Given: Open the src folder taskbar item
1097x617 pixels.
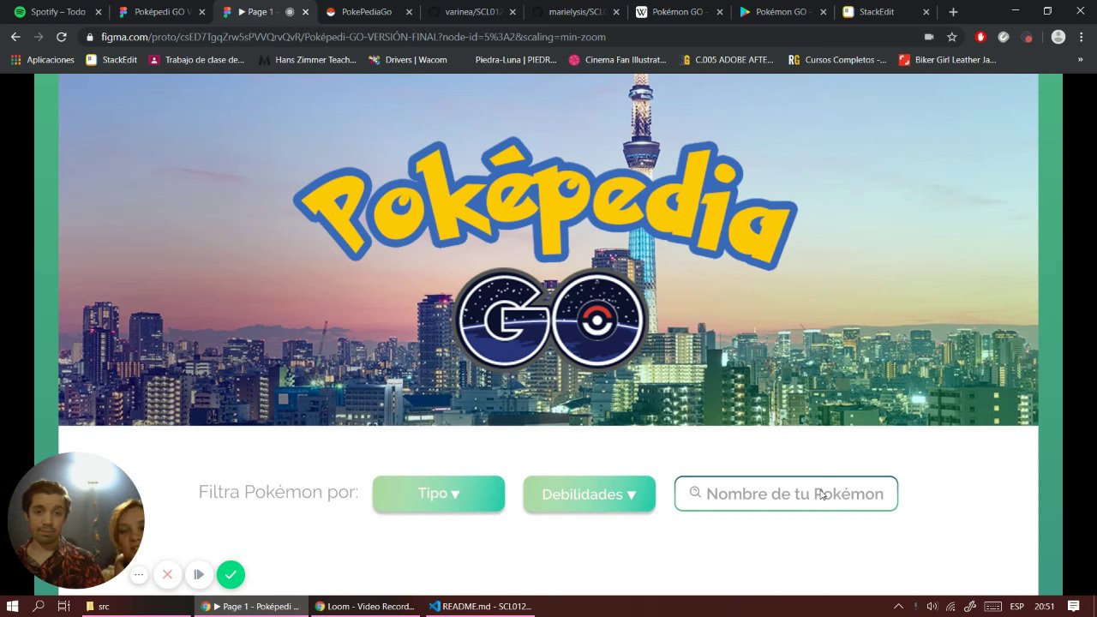Looking at the screenshot, I should (136, 606).
